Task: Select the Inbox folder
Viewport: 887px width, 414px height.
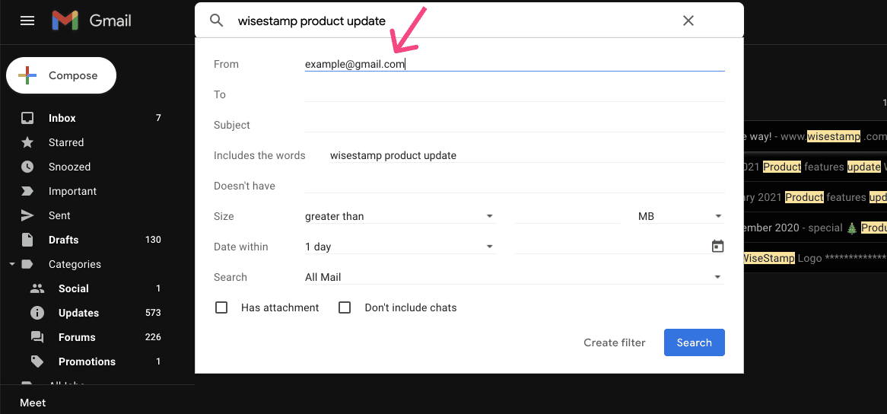Action: tap(62, 118)
